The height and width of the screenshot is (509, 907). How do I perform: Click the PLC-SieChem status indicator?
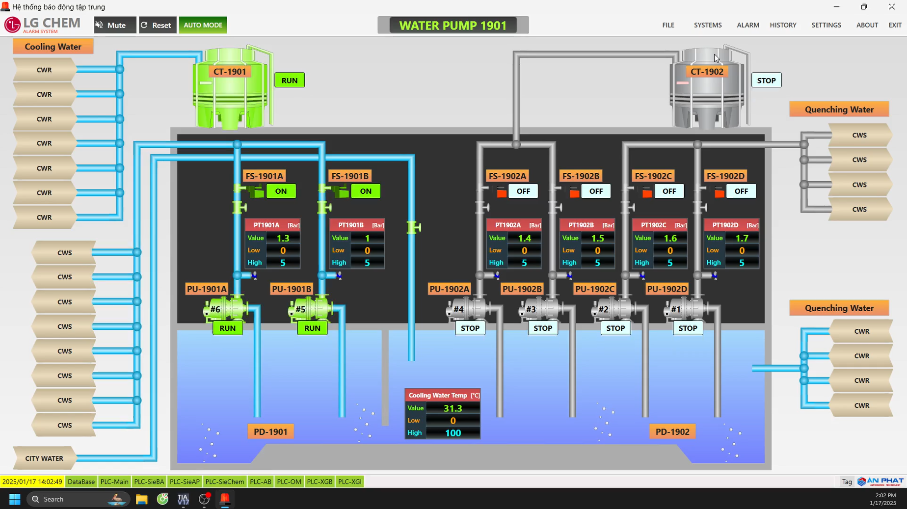tap(224, 482)
